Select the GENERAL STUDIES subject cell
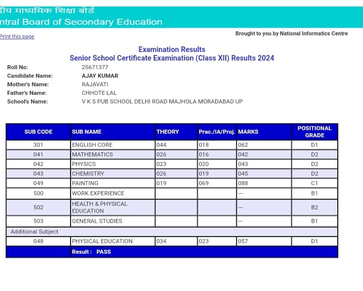The height and width of the screenshot is (291, 363). tap(113, 221)
